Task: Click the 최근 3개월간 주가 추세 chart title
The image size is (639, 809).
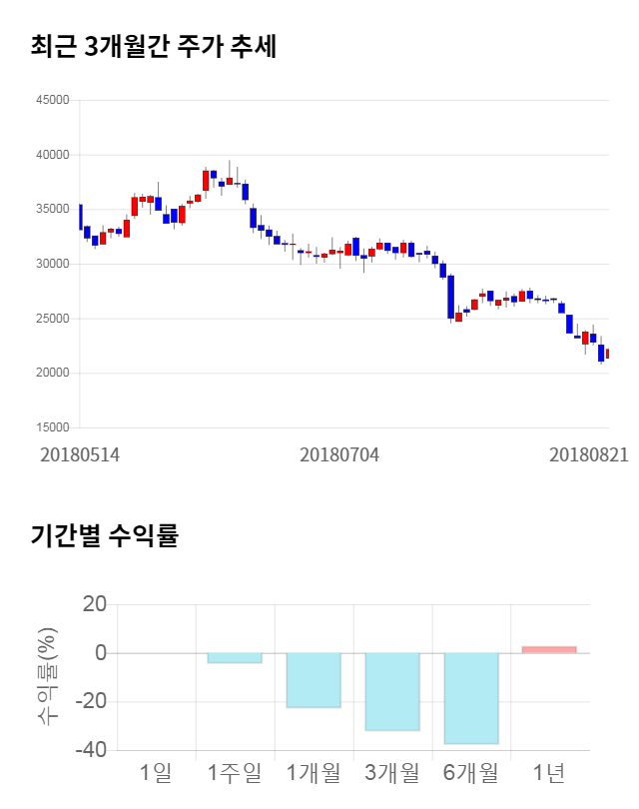Action: click(x=154, y=46)
